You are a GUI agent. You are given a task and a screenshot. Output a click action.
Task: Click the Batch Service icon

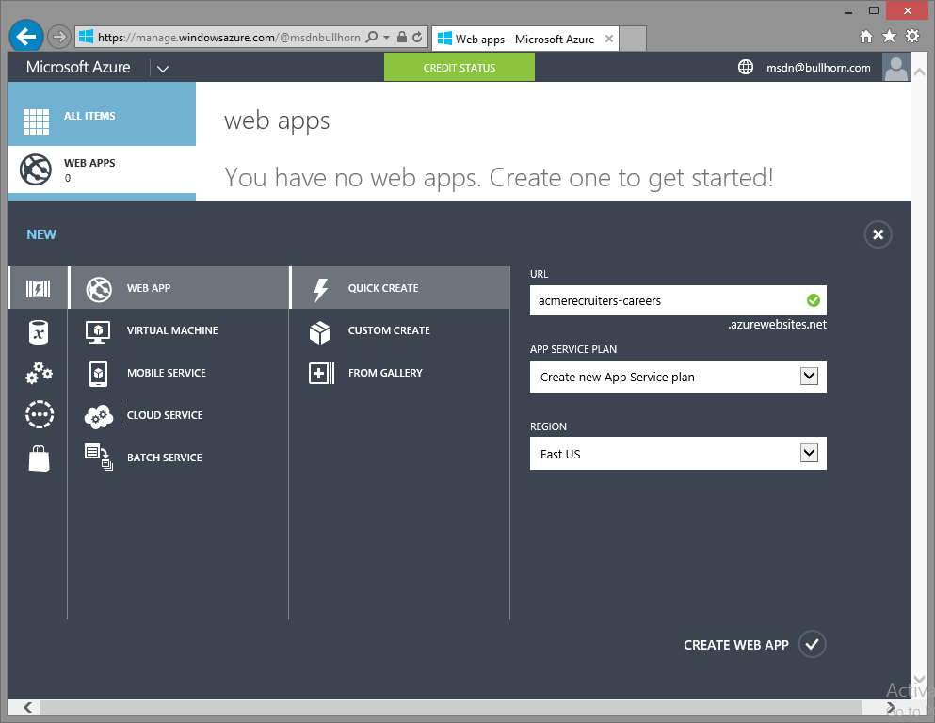99,458
